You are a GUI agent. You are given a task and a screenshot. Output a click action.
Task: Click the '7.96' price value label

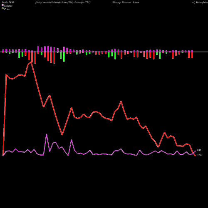pyautogui.click(x=200, y=155)
